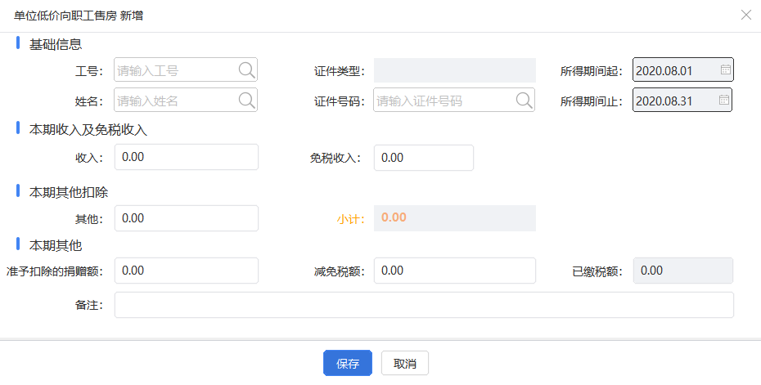Focus the 证件号码 input field
This screenshot has height=385, width=761.
454,100
